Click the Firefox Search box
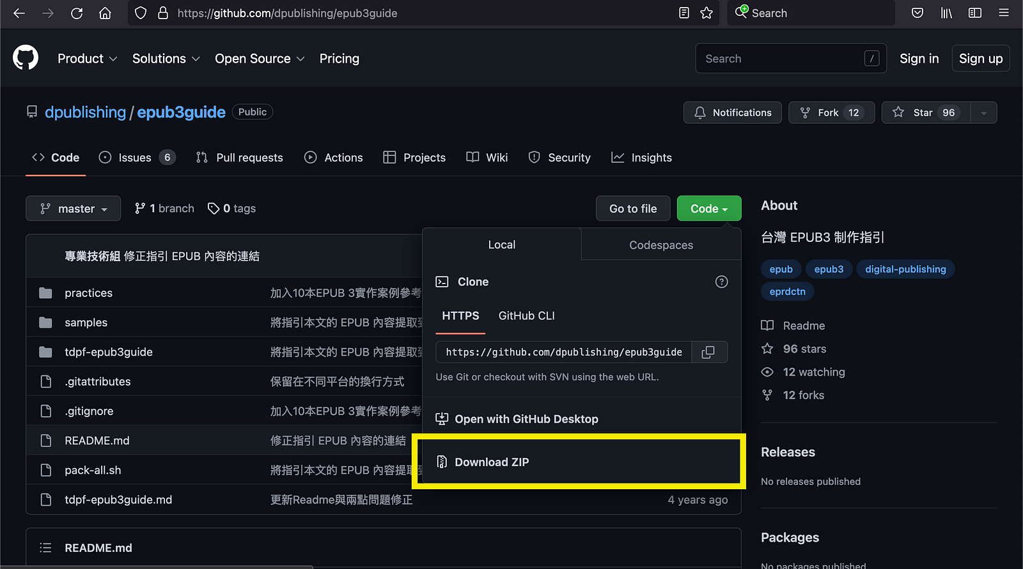Screen dimensions: 1023x569 (x=811, y=13)
